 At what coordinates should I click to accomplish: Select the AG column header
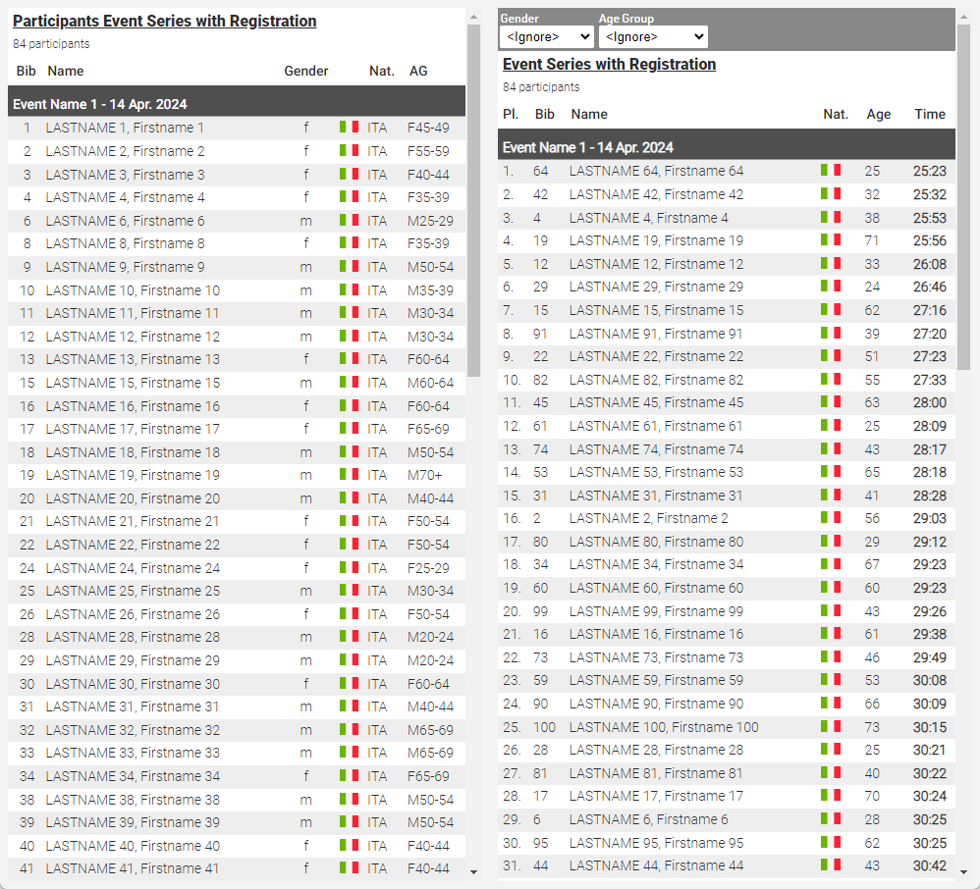(418, 71)
